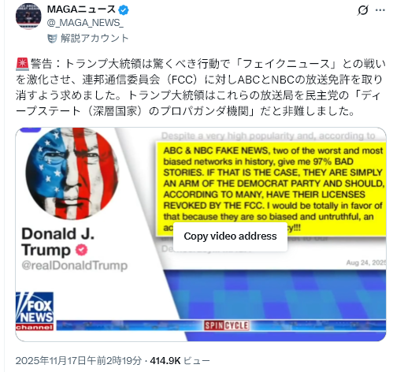The image size is (393, 372).
Task: Click the Fox News channel logo
Action: point(35,311)
